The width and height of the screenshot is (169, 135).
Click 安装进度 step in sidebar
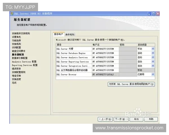point(16,79)
